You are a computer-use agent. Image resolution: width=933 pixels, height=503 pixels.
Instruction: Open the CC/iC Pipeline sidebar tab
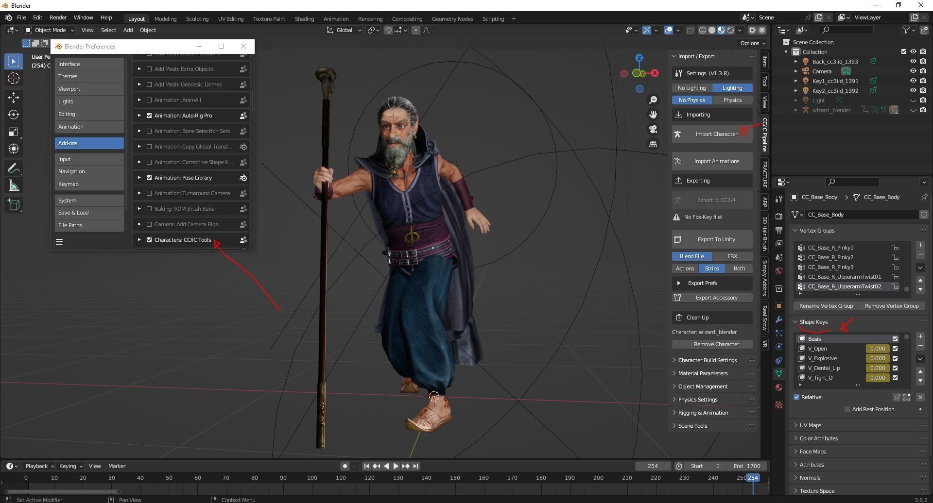coord(764,134)
